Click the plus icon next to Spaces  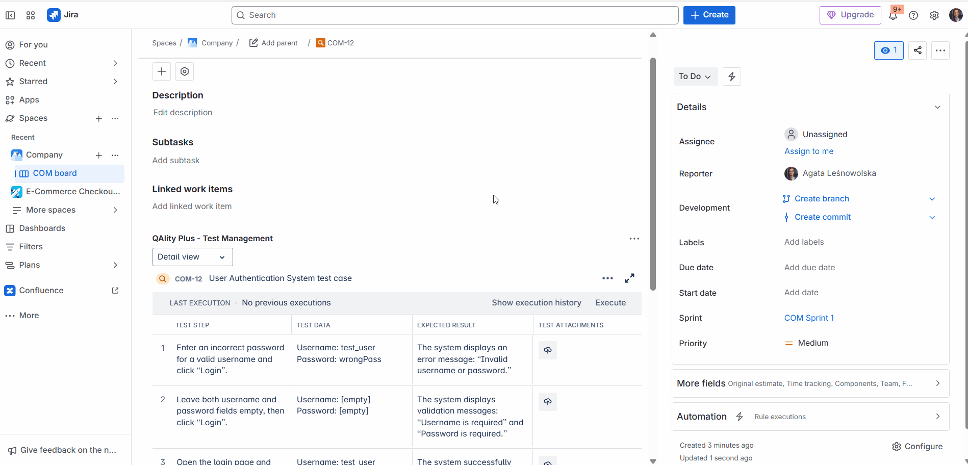point(99,119)
